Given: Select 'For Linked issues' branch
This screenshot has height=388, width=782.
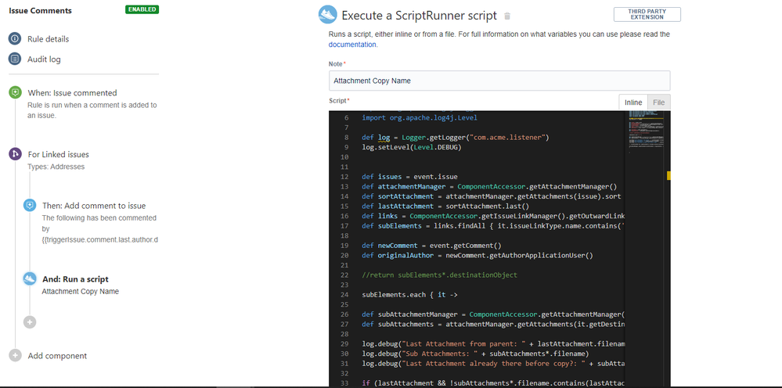Looking at the screenshot, I should [x=59, y=154].
